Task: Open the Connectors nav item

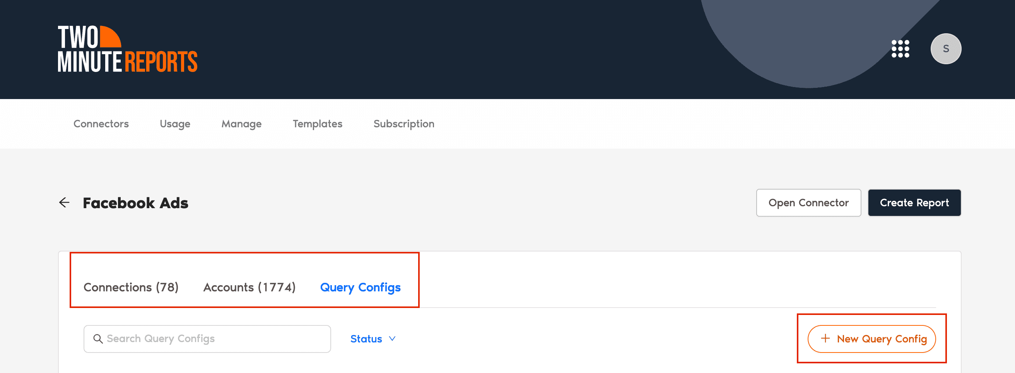Action: pos(101,124)
